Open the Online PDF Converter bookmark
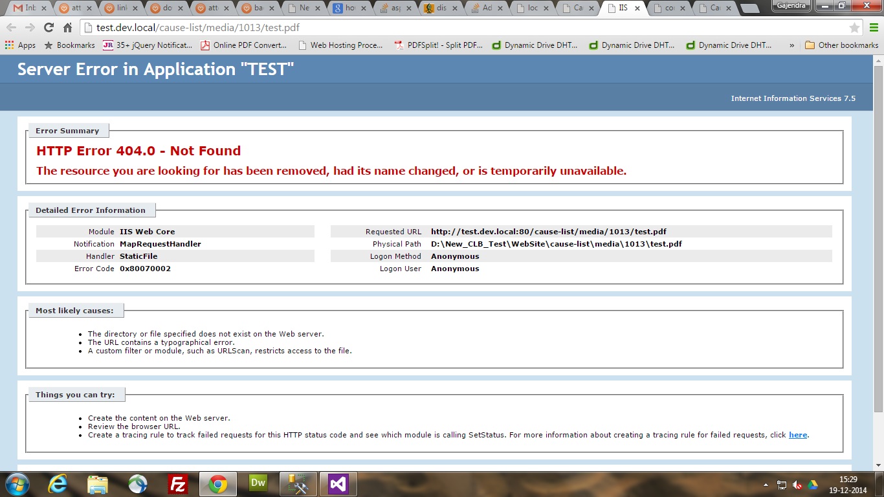Viewport: 884px width, 497px height. point(243,45)
